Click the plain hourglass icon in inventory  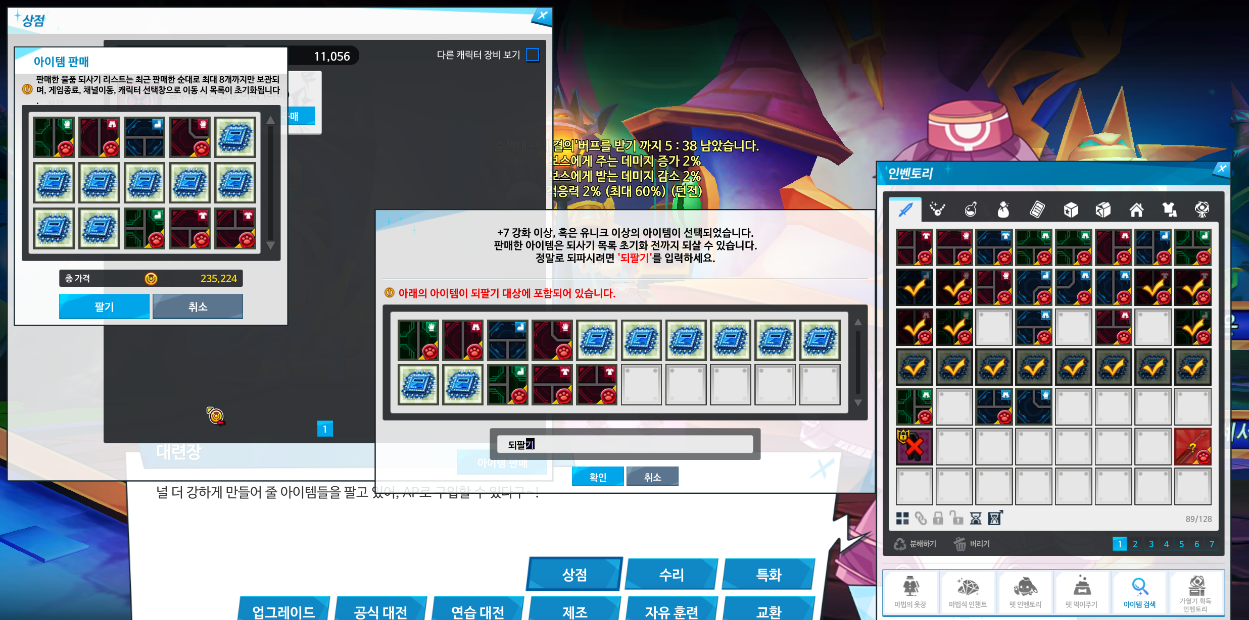[x=976, y=519]
